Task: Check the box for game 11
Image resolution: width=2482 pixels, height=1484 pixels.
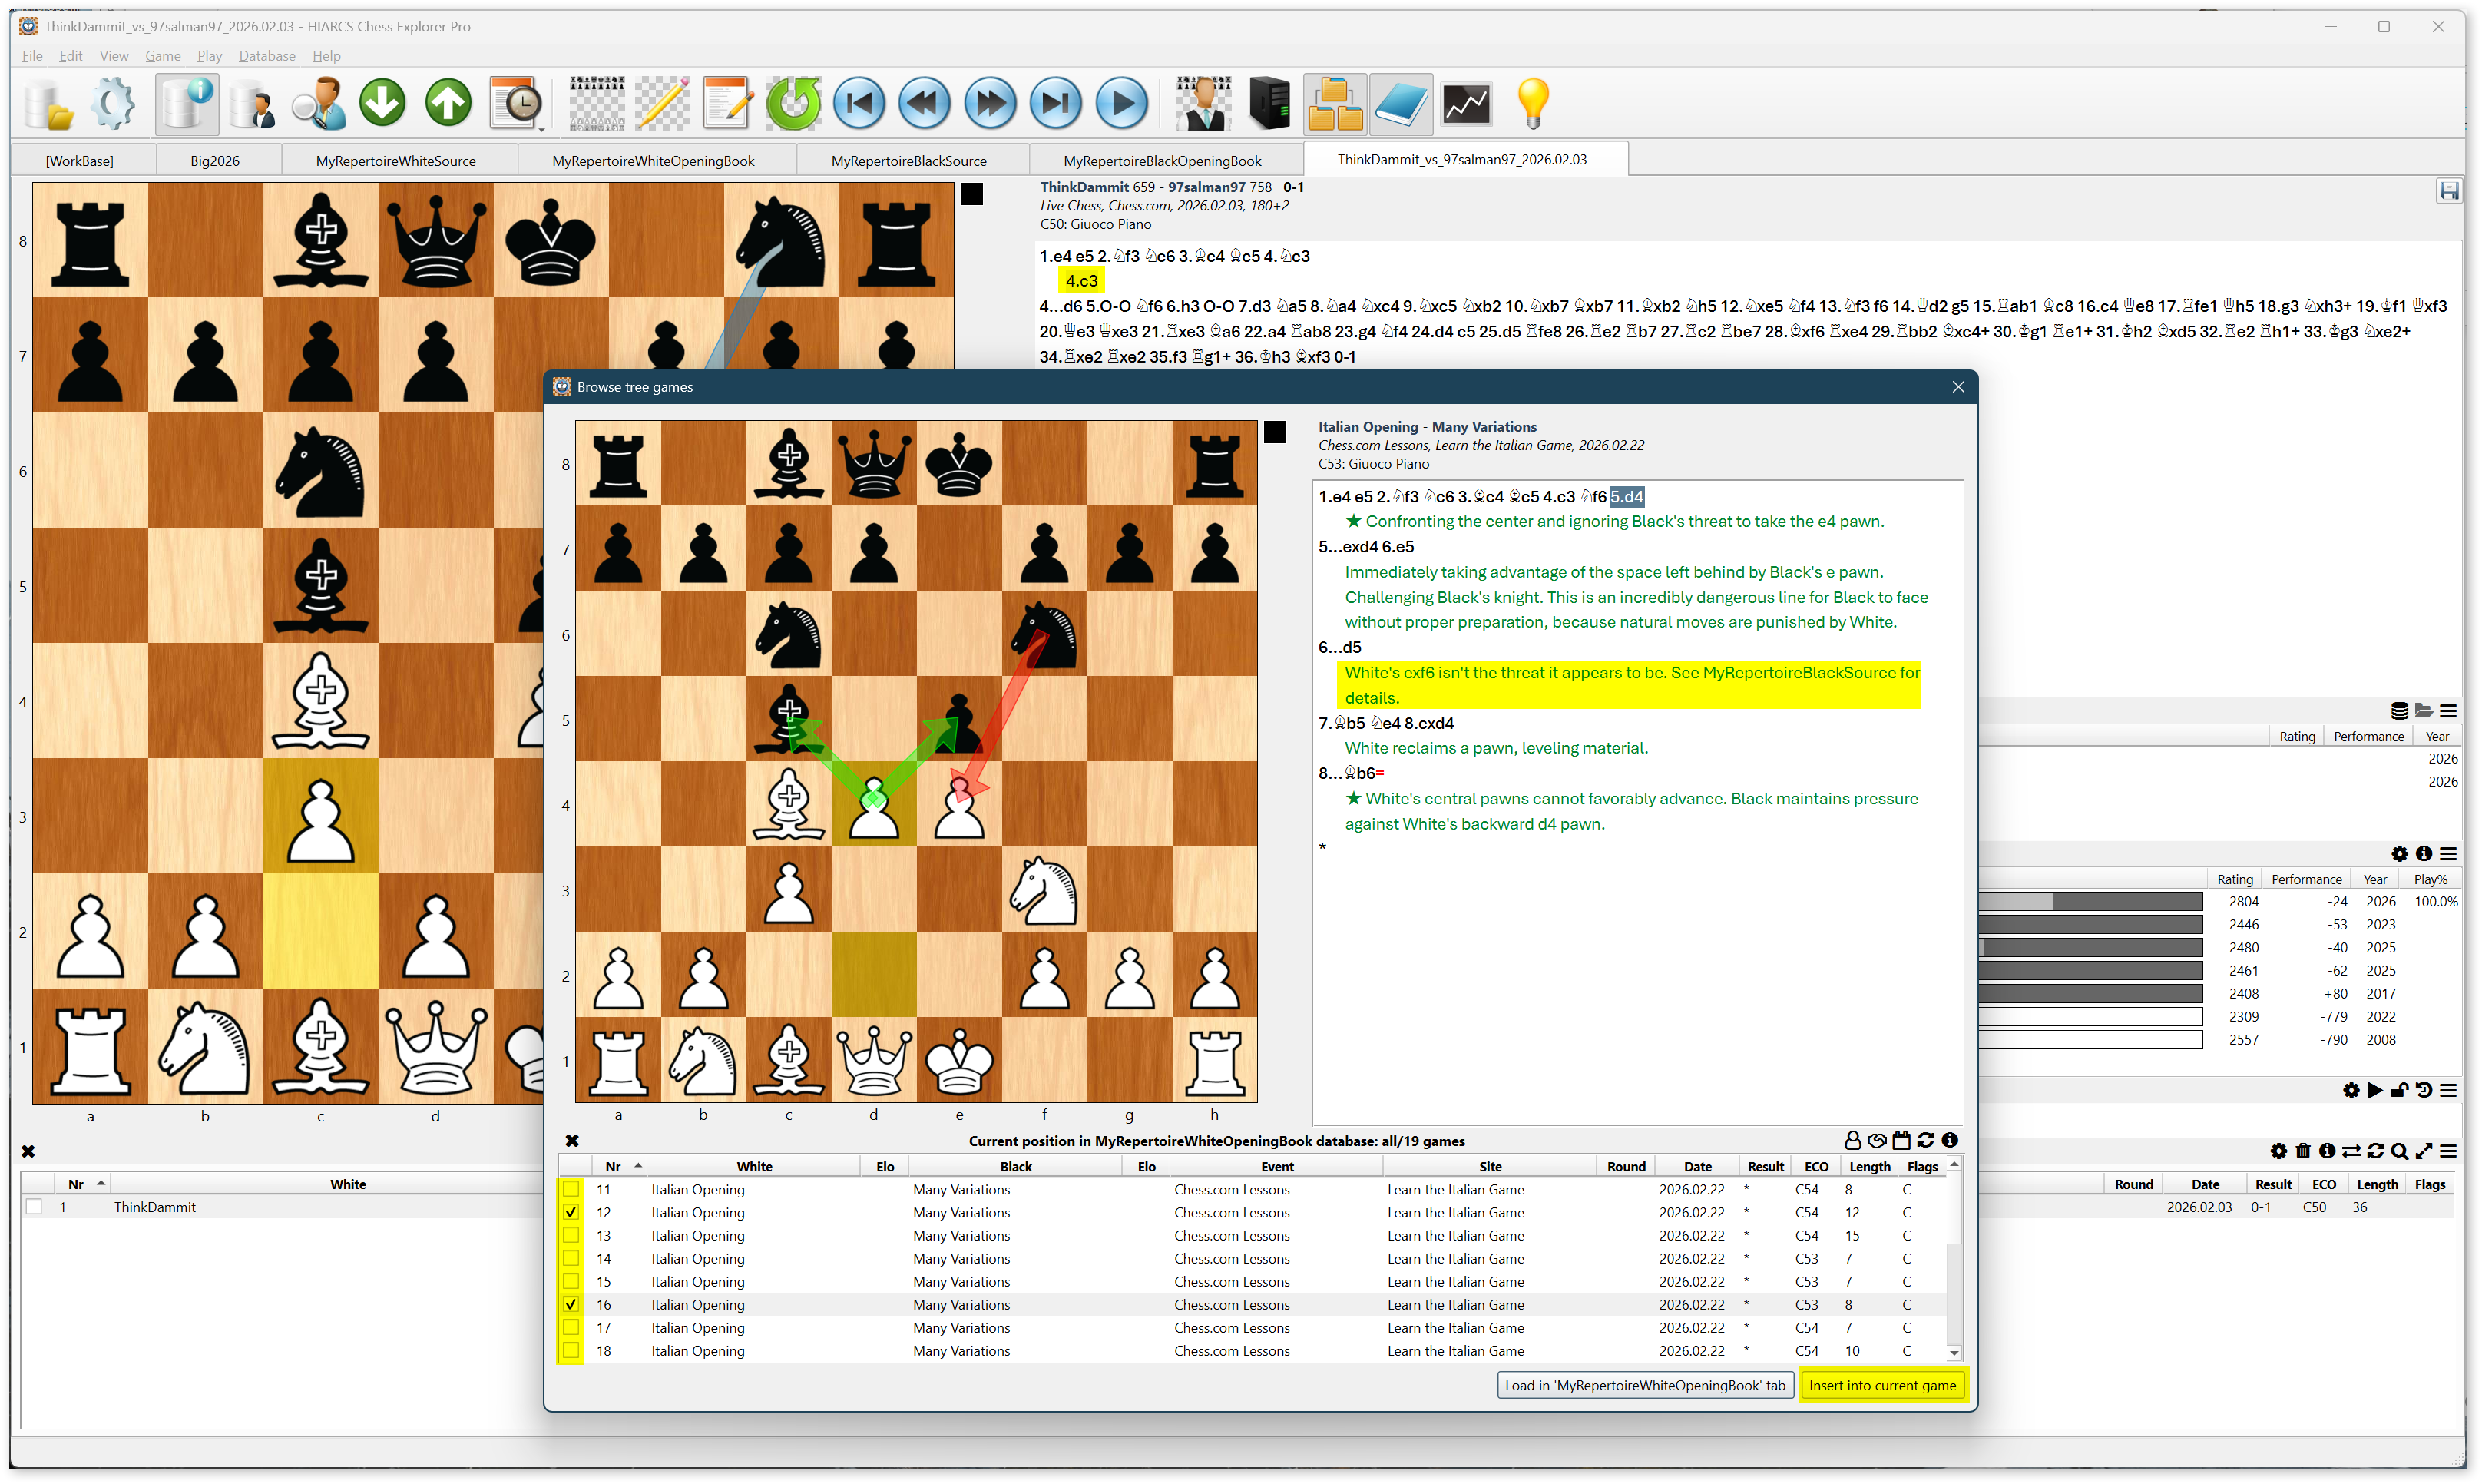Action: point(571,1189)
